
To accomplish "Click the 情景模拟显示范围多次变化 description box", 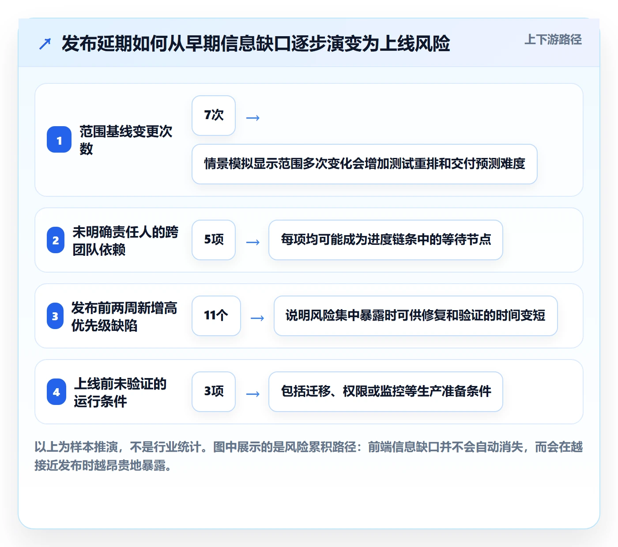I will pyautogui.click(x=365, y=164).
